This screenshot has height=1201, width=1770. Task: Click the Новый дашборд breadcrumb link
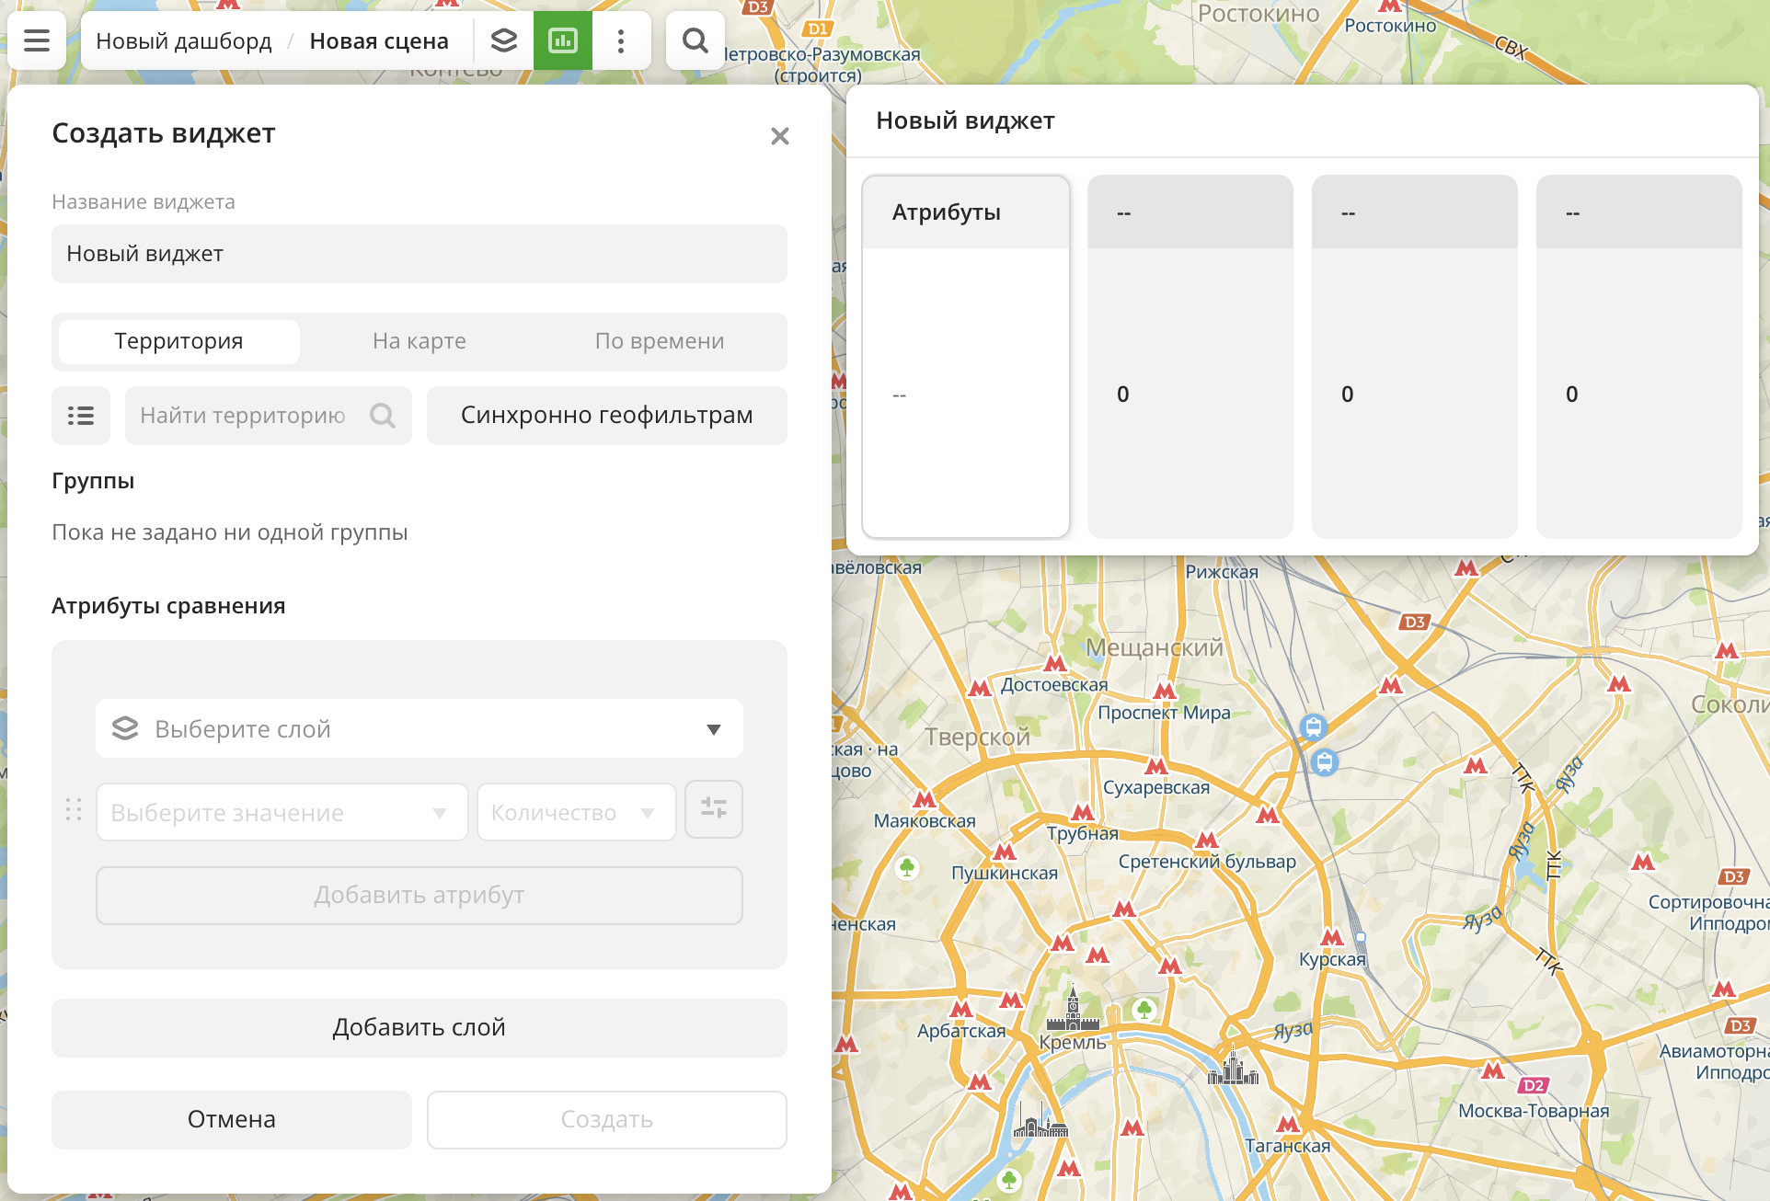click(x=184, y=40)
